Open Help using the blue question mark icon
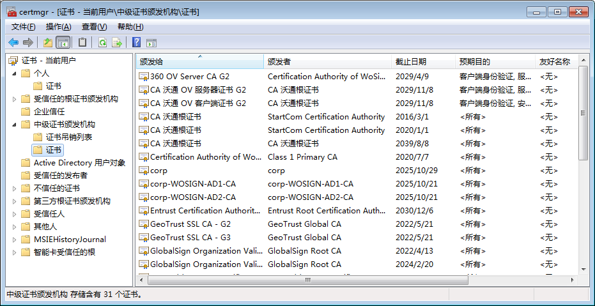The height and width of the screenshot is (306, 595). (137, 42)
